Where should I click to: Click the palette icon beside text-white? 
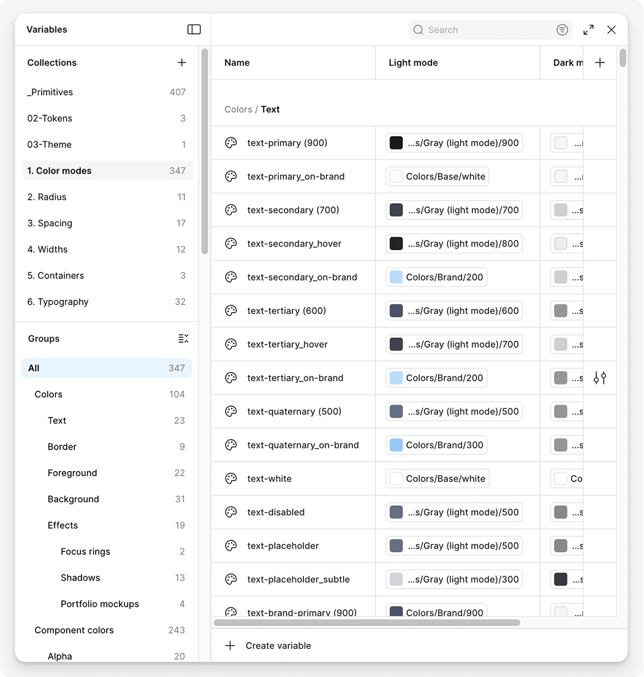[x=231, y=479]
